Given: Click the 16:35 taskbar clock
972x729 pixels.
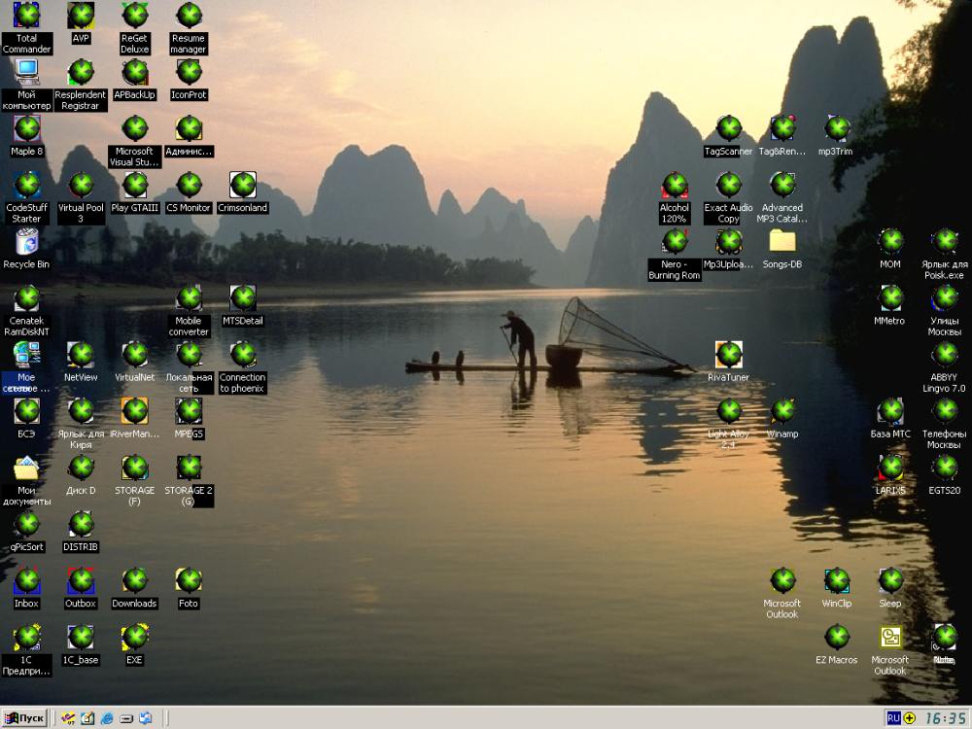Looking at the screenshot, I should point(945,718).
